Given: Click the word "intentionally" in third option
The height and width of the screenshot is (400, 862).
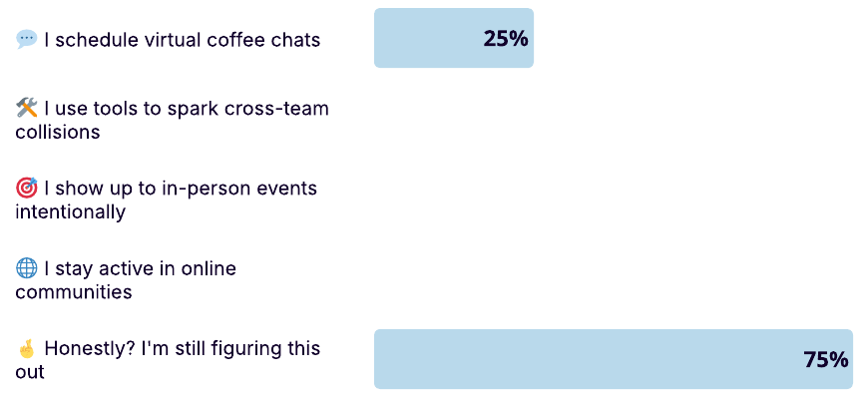Looking at the screenshot, I should pyautogui.click(x=71, y=212).
